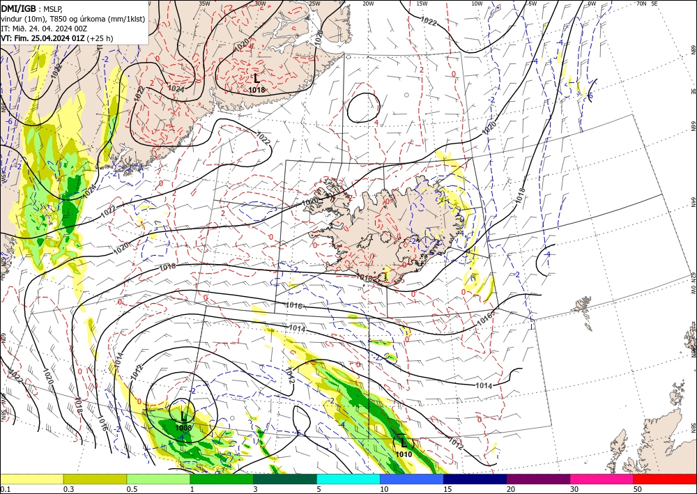697x494 pixels.
Task: Click the 'L' low marker above 1010
Action: [x=404, y=443]
